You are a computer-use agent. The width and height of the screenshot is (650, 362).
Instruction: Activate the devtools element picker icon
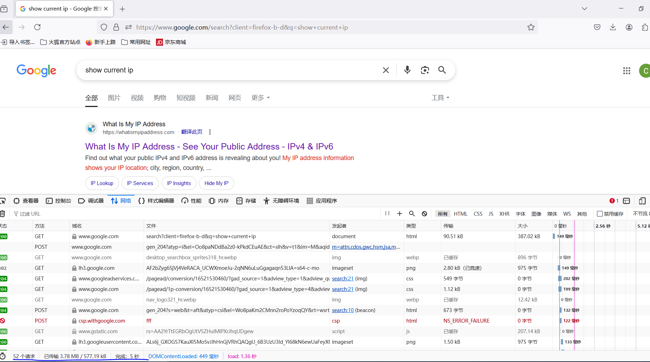click(x=3, y=201)
